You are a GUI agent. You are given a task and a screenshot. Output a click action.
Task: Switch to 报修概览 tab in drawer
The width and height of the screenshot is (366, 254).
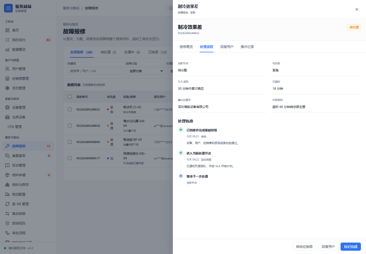tap(186, 47)
